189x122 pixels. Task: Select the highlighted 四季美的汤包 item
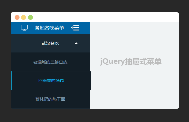pyautogui.click(x=51, y=81)
